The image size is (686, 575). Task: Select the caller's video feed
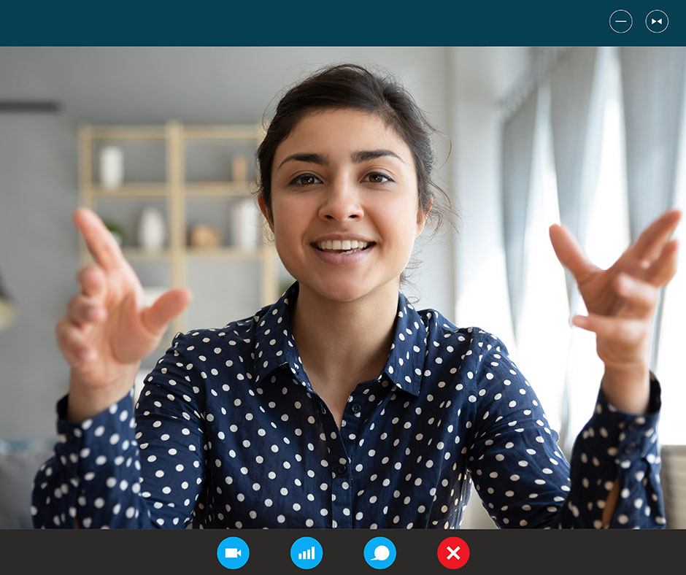tap(343, 287)
